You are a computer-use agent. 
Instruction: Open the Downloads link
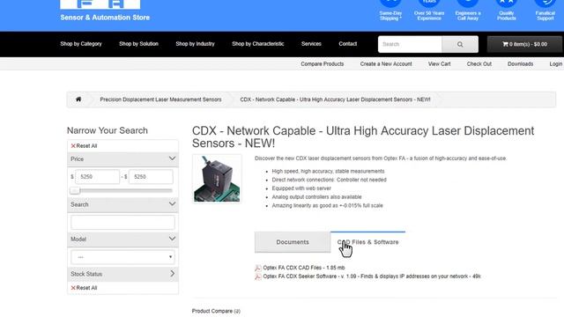coord(520,64)
